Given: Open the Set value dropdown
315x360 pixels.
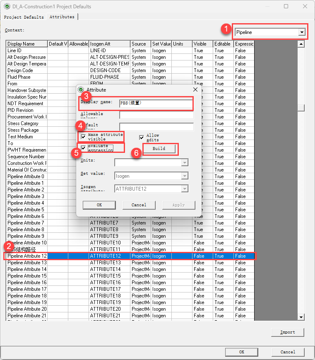Looking at the screenshot, I should pyautogui.click(x=185, y=176).
